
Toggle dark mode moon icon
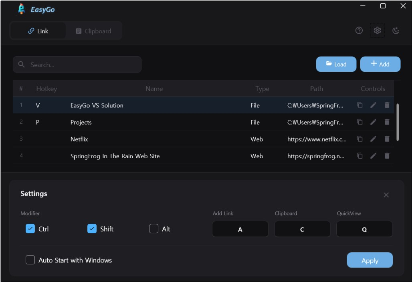(396, 30)
